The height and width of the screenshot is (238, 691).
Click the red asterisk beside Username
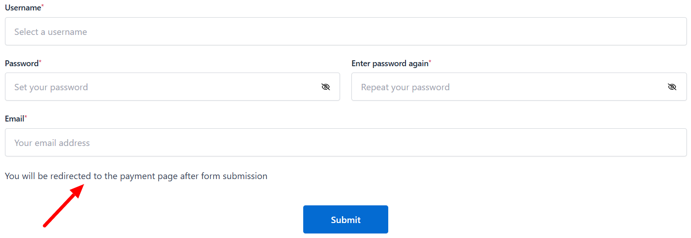pyautogui.click(x=43, y=7)
